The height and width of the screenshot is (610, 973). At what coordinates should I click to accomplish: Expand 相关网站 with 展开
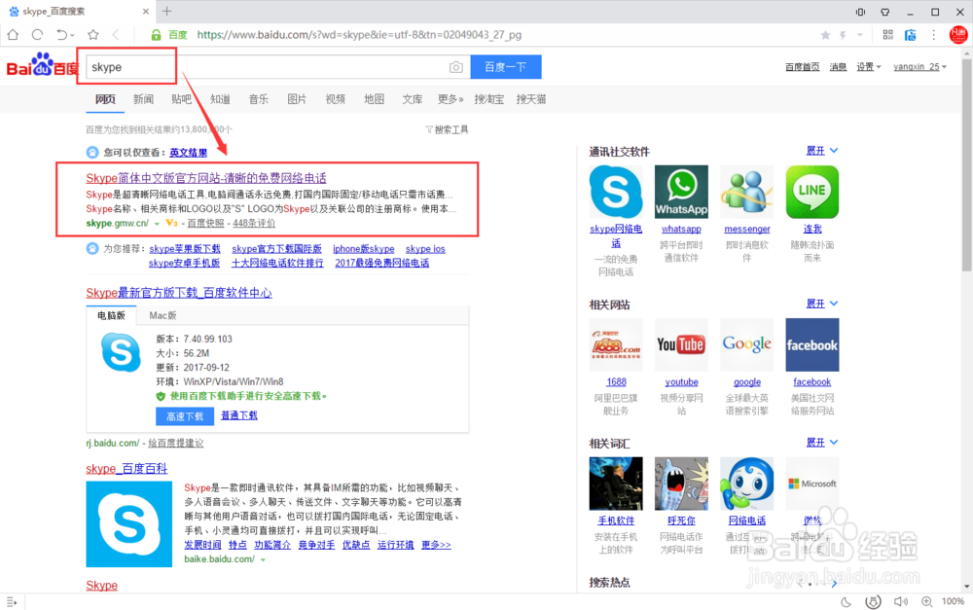[x=822, y=304]
